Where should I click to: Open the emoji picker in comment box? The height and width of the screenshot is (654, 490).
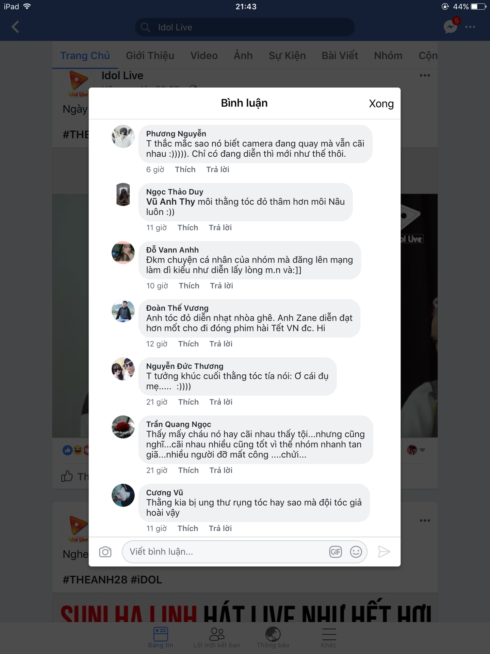356,551
